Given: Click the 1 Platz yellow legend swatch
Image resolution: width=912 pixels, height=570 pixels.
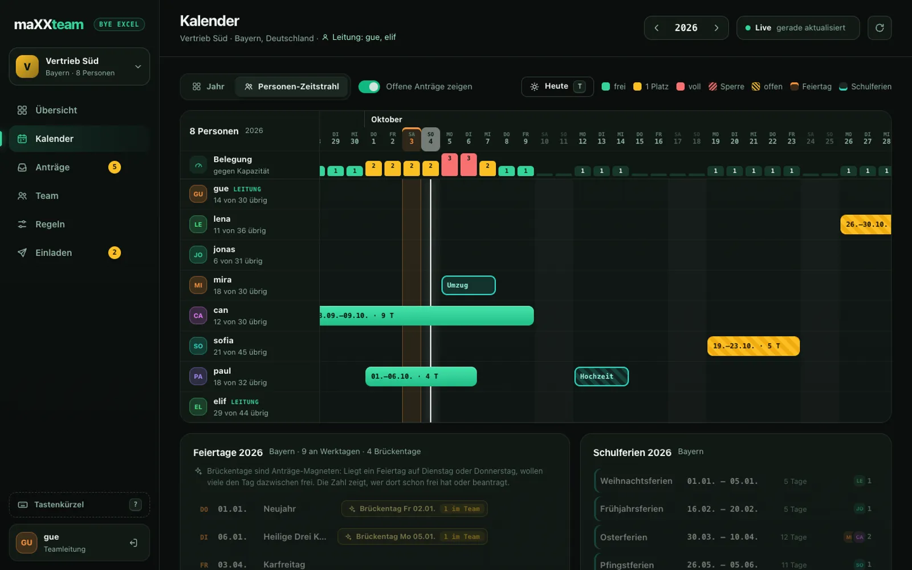Looking at the screenshot, I should pyautogui.click(x=637, y=87).
